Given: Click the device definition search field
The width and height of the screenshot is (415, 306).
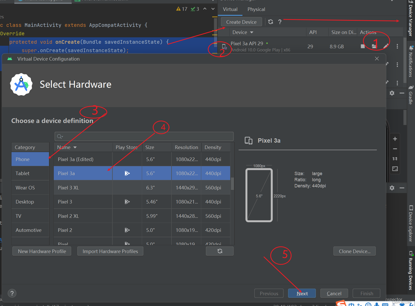Looking at the screenshot, I should pos(144,136).
